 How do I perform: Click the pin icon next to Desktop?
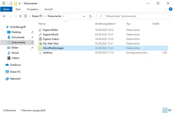(x=32, y=32)
